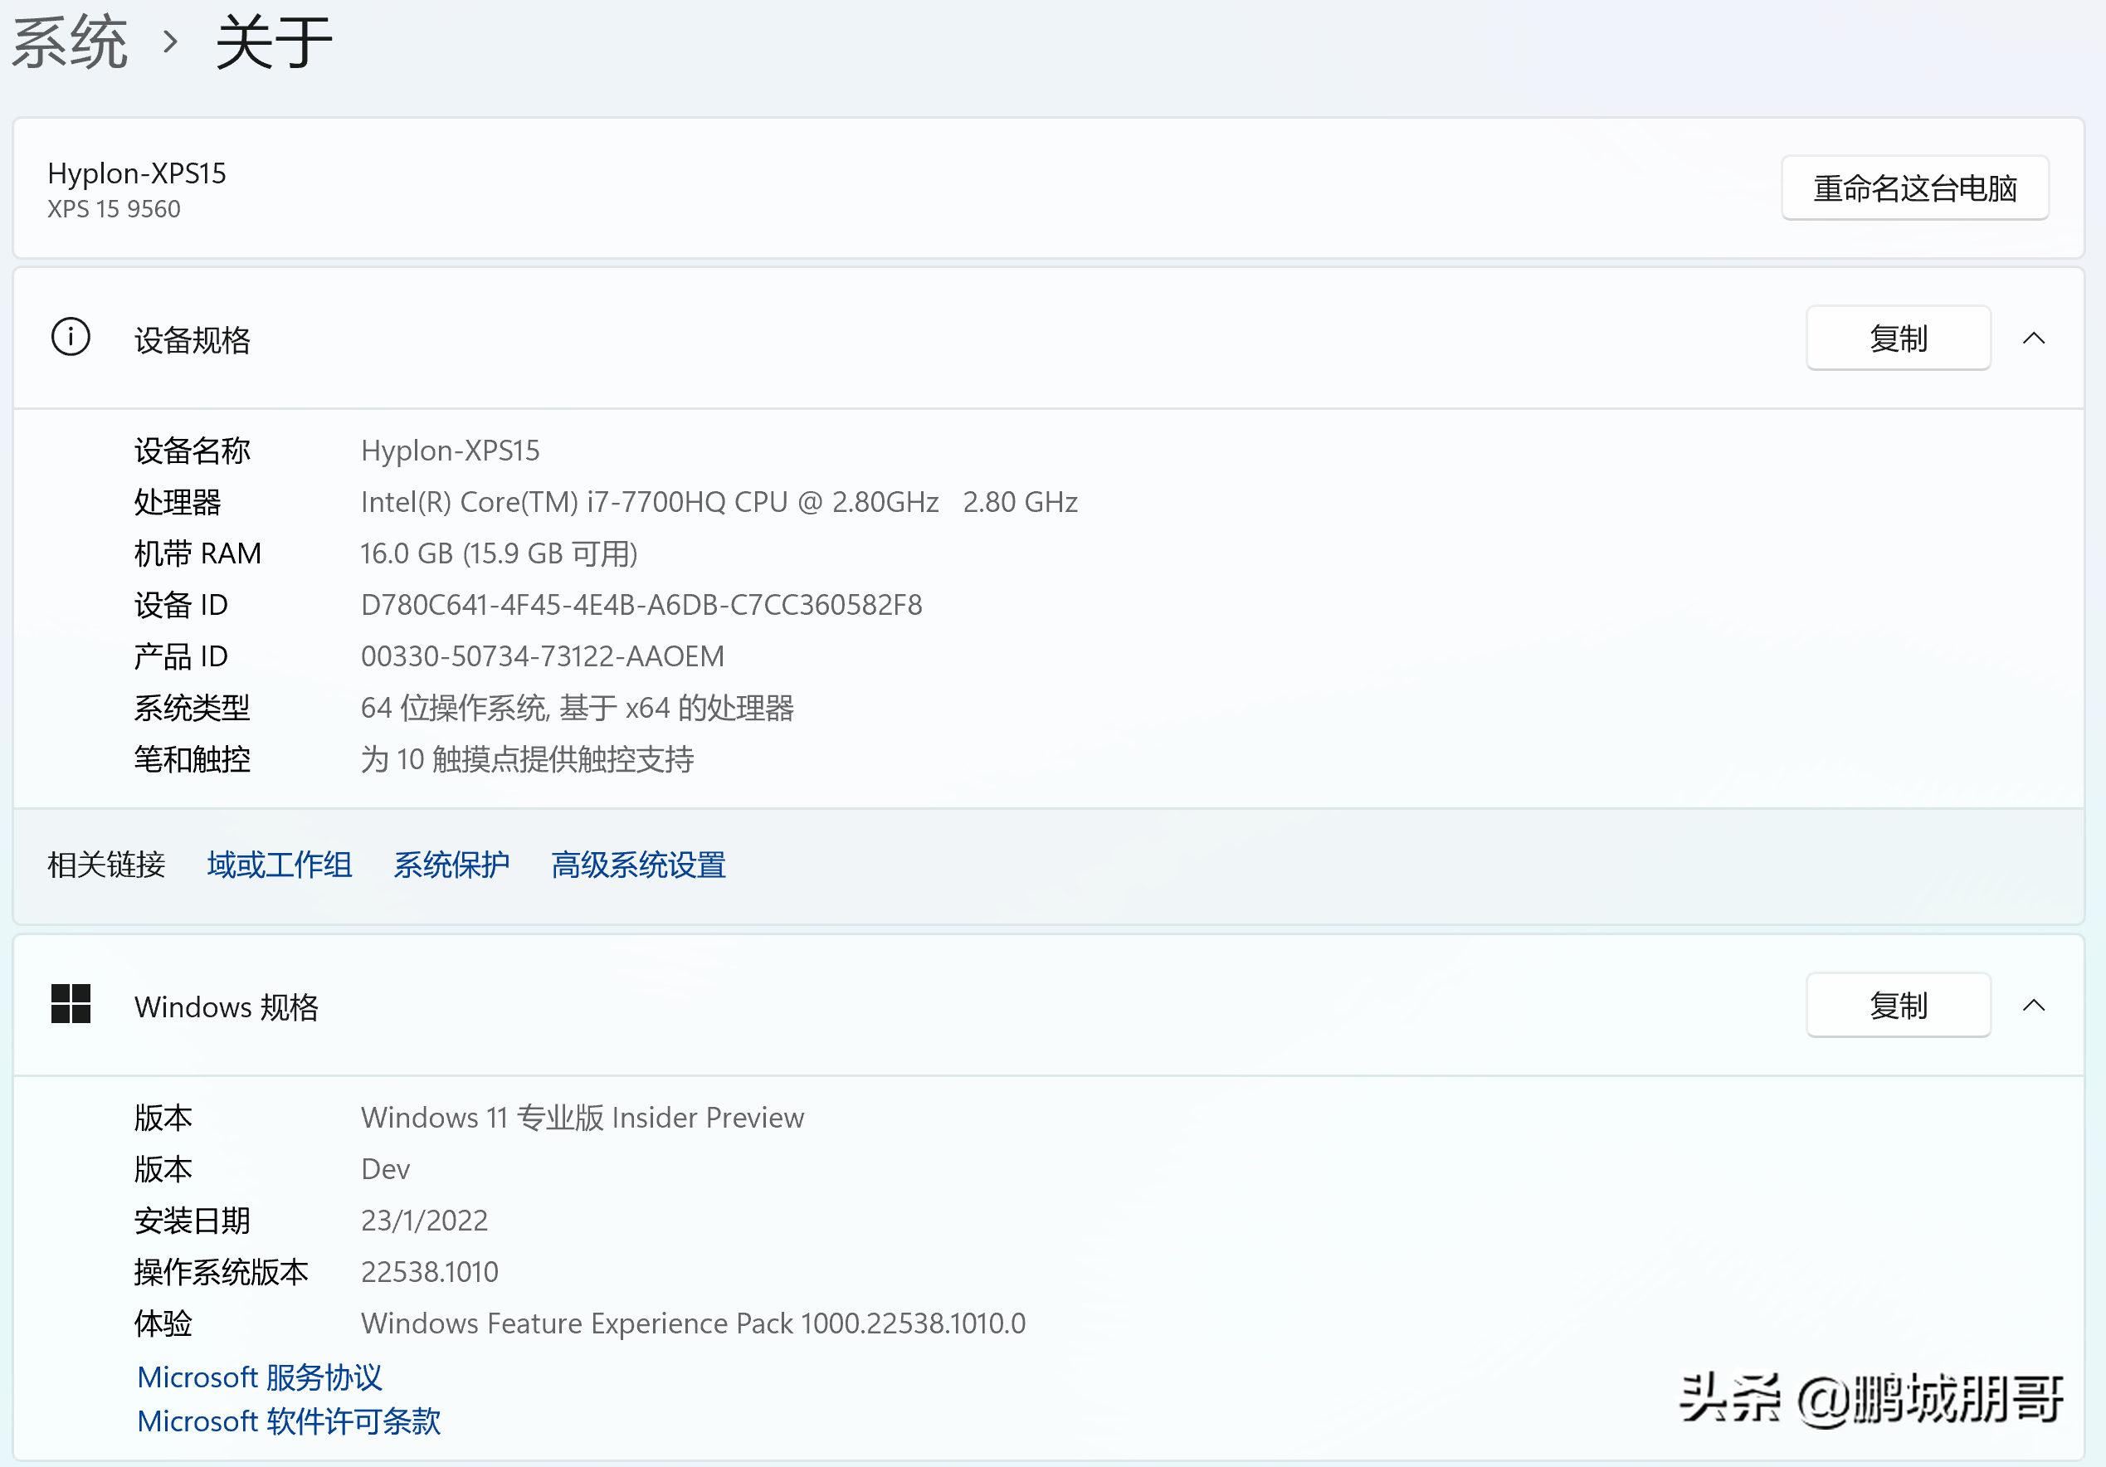Click the 系统类型 label
Screen dimensions: 2106x1467
193,707
